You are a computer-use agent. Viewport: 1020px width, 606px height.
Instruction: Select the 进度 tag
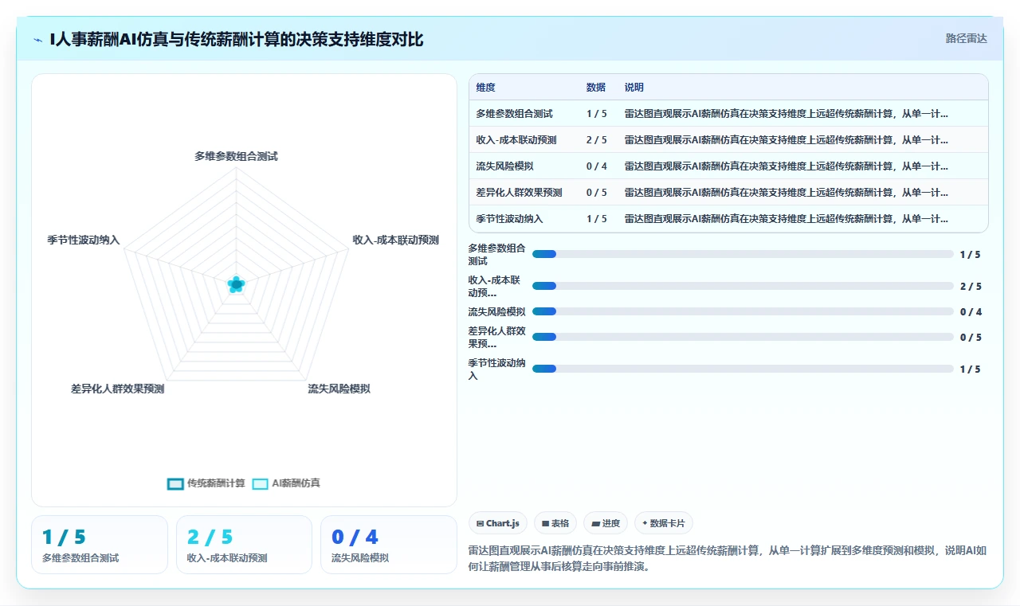pyautogui.click(x=606, y=523)
